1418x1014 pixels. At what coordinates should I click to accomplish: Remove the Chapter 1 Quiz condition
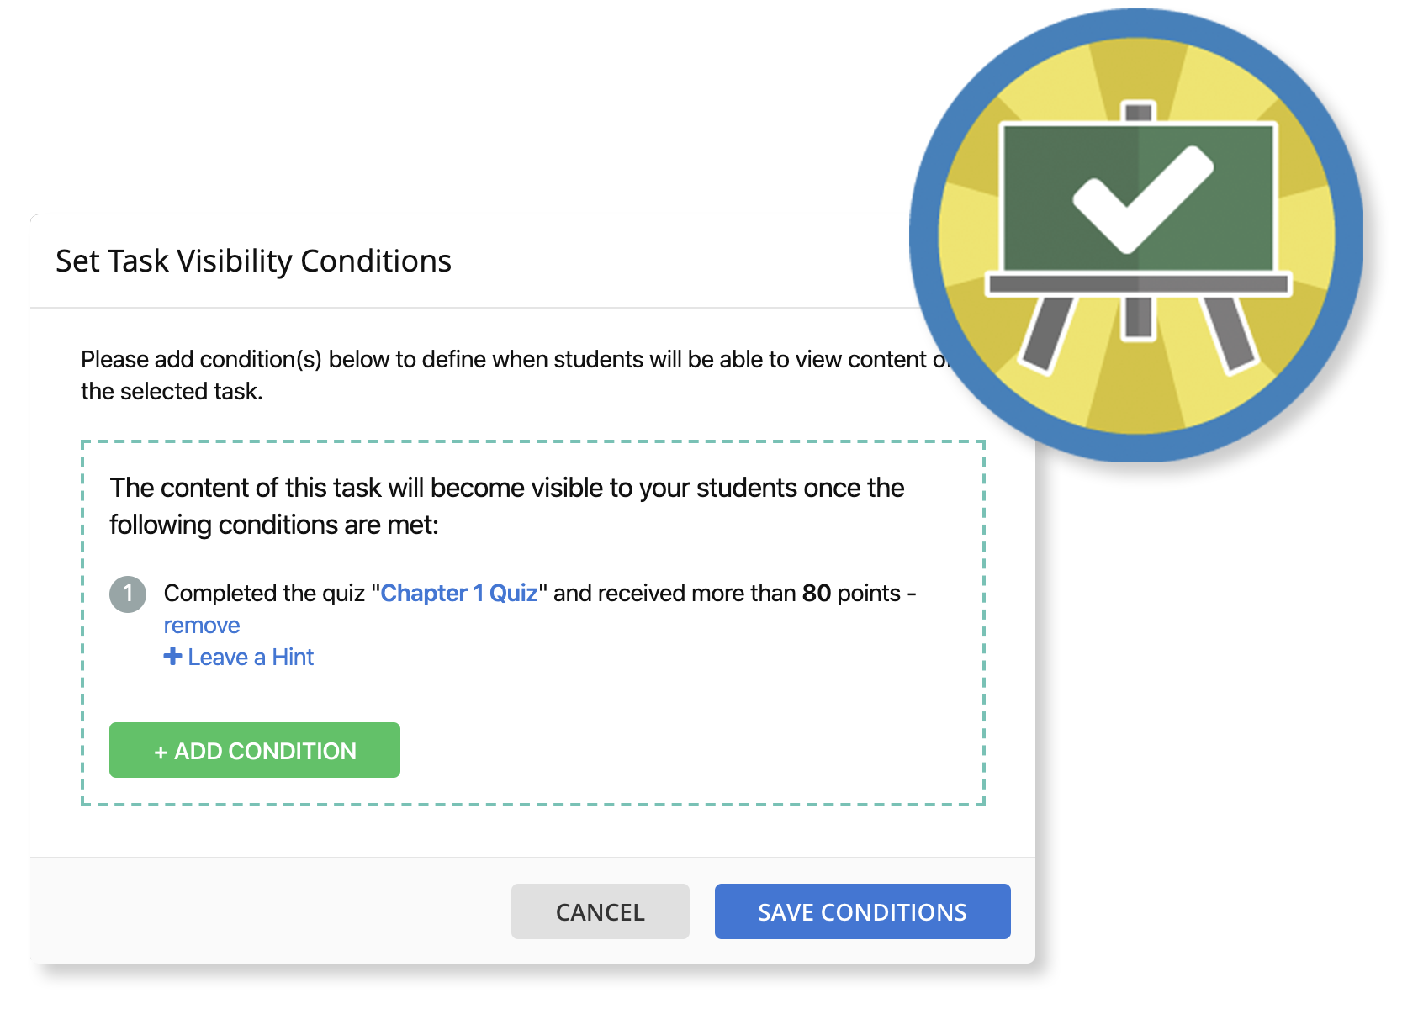point(202,626)
